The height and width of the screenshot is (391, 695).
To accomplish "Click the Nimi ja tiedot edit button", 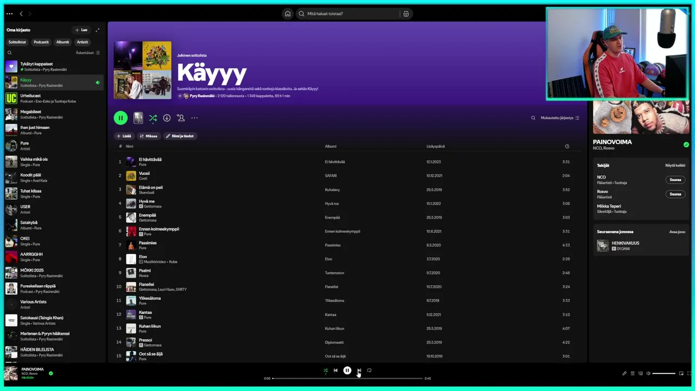I will [180, 136].
